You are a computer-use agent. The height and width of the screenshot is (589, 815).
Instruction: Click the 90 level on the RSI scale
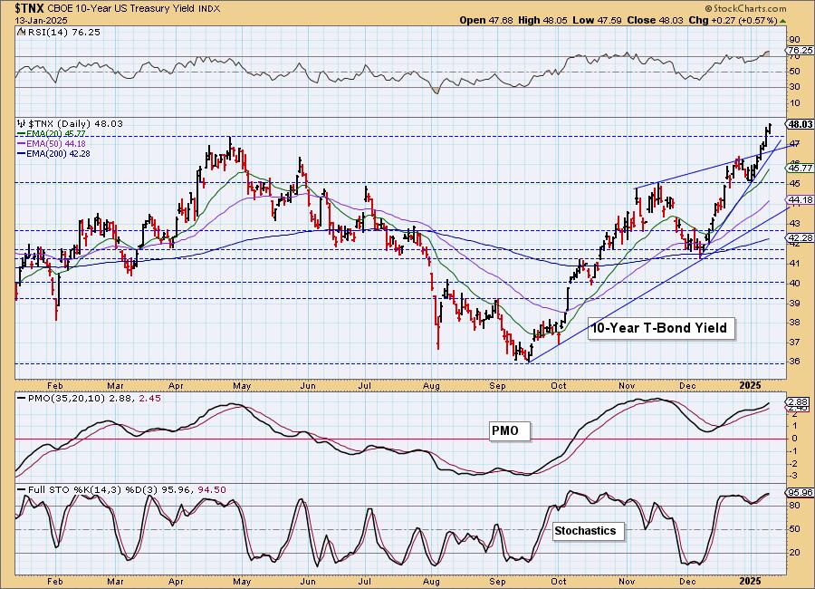point(794,40)
